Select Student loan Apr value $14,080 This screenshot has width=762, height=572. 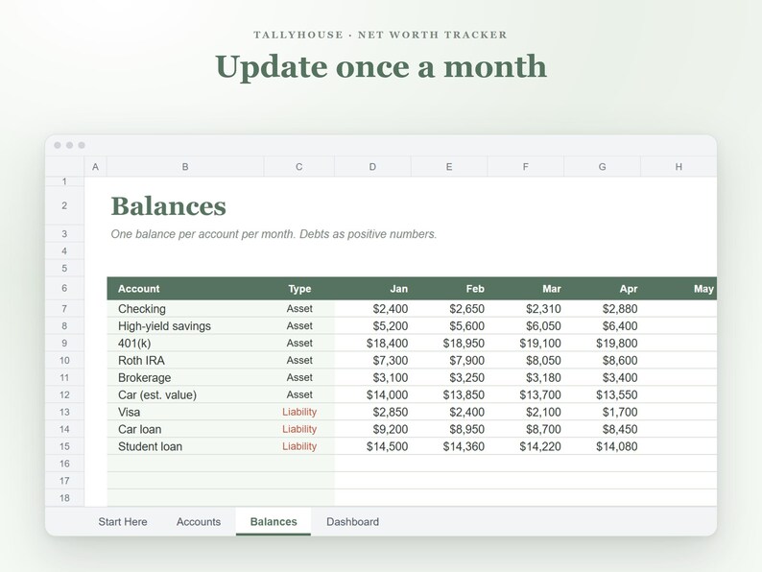tap(602, 446)
